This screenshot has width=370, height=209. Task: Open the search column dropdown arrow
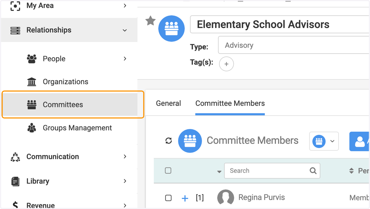(219, 172)
